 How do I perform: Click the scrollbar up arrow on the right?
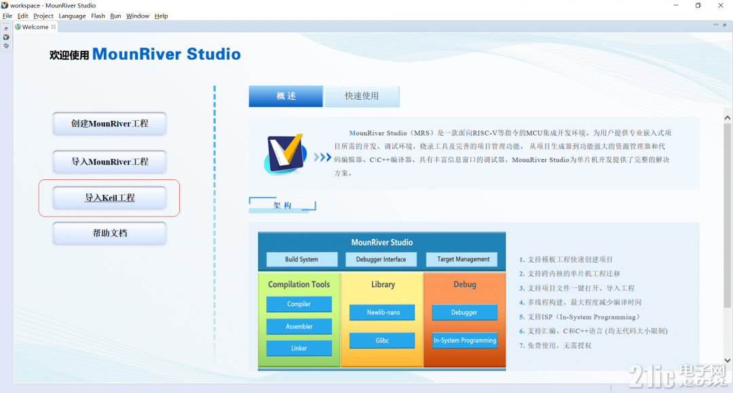coord(728,117)
